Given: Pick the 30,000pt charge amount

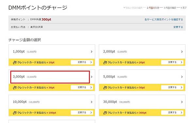Looking at the screenshot, I should (x=142, y=102).
